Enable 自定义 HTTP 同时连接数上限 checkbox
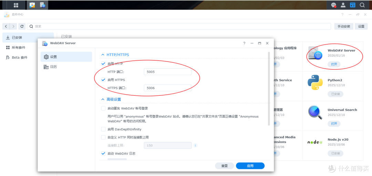The image size is (372, 176). tap(103, 137)
